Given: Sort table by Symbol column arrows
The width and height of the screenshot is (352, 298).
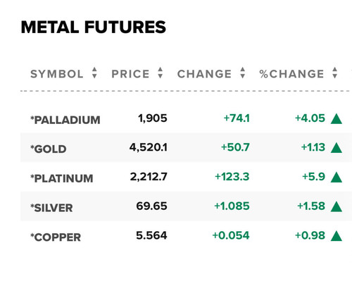Looking at the screenshot, I should pos(94,73).
